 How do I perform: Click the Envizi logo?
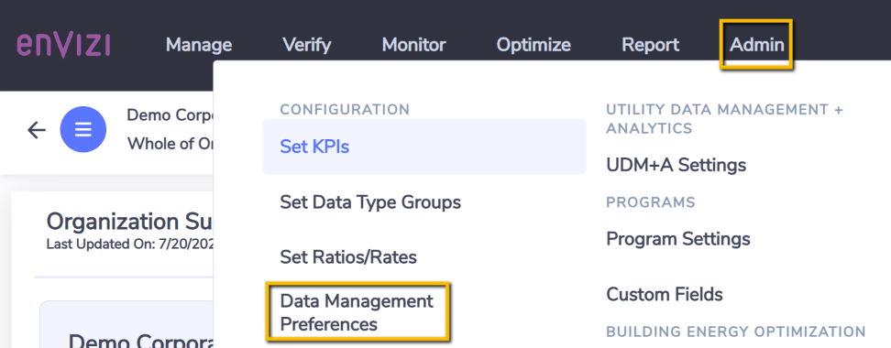tap(63, 45)
